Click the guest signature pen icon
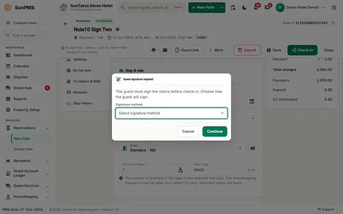Viewport: 343px width, 214px height. click(118, 79)
